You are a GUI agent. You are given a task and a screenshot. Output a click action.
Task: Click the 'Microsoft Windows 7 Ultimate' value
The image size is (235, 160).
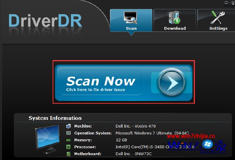coord(144,133)
